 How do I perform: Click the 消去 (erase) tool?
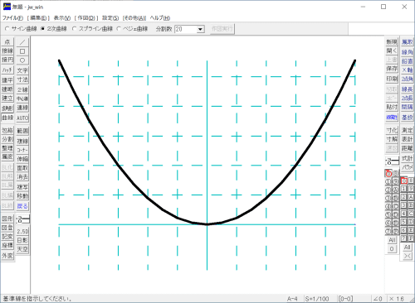[x=22, y=177]
